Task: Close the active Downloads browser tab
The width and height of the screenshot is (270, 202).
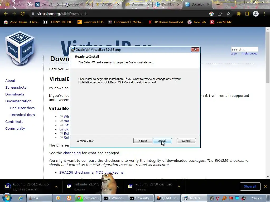Action: pyautogui.click(x=208, y=4)
